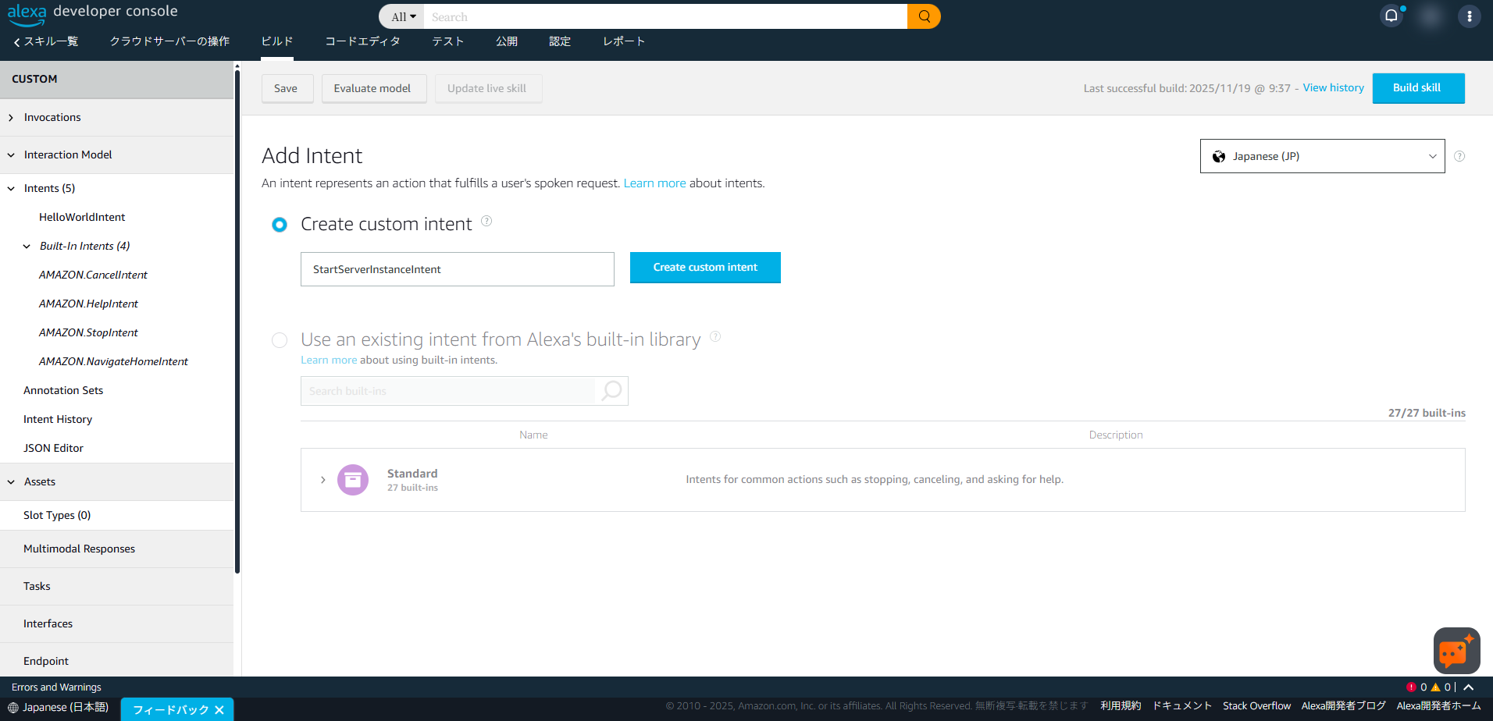Click Learn more about intents link

(654, 183)
